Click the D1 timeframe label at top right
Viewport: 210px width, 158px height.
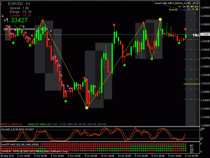coord(188,7)
